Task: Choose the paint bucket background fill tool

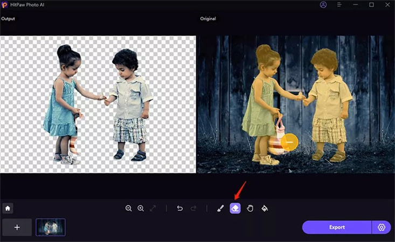Action: point(265,208)
